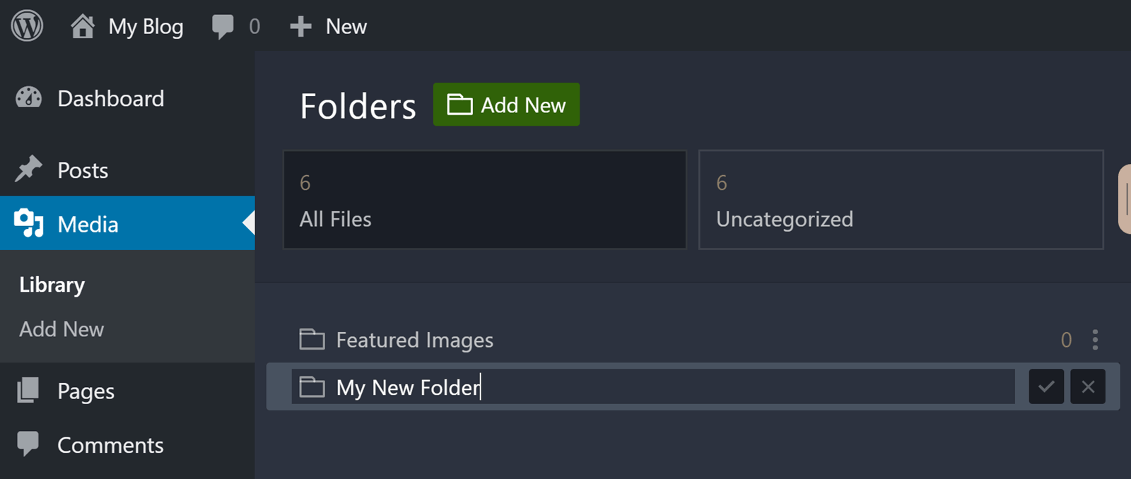Click the Pages icon in the sidebar
The width and height of the screenshot is (1131, 479).
tap(28, 390)
